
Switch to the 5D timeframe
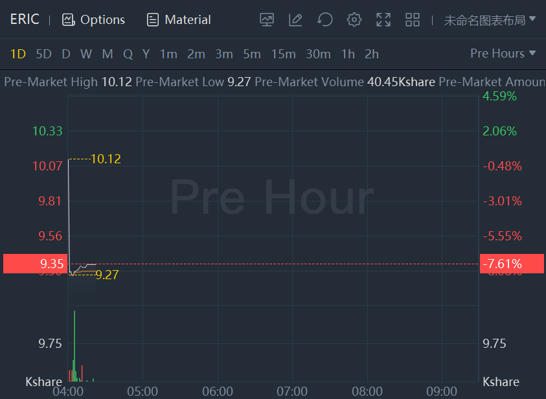(x=43, y=54)
